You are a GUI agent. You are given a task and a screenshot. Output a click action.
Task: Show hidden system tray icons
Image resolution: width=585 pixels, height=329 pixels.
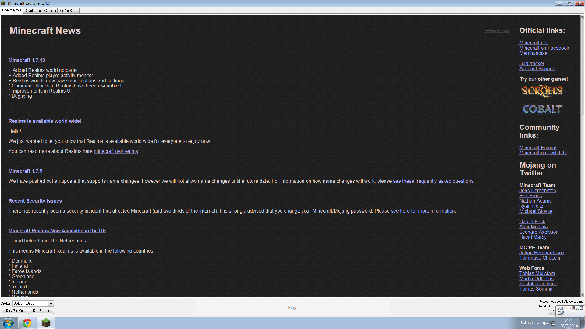tap(538, 323)
